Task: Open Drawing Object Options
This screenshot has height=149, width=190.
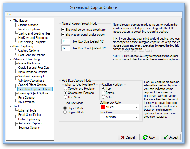Action: [x=33, y=93]
